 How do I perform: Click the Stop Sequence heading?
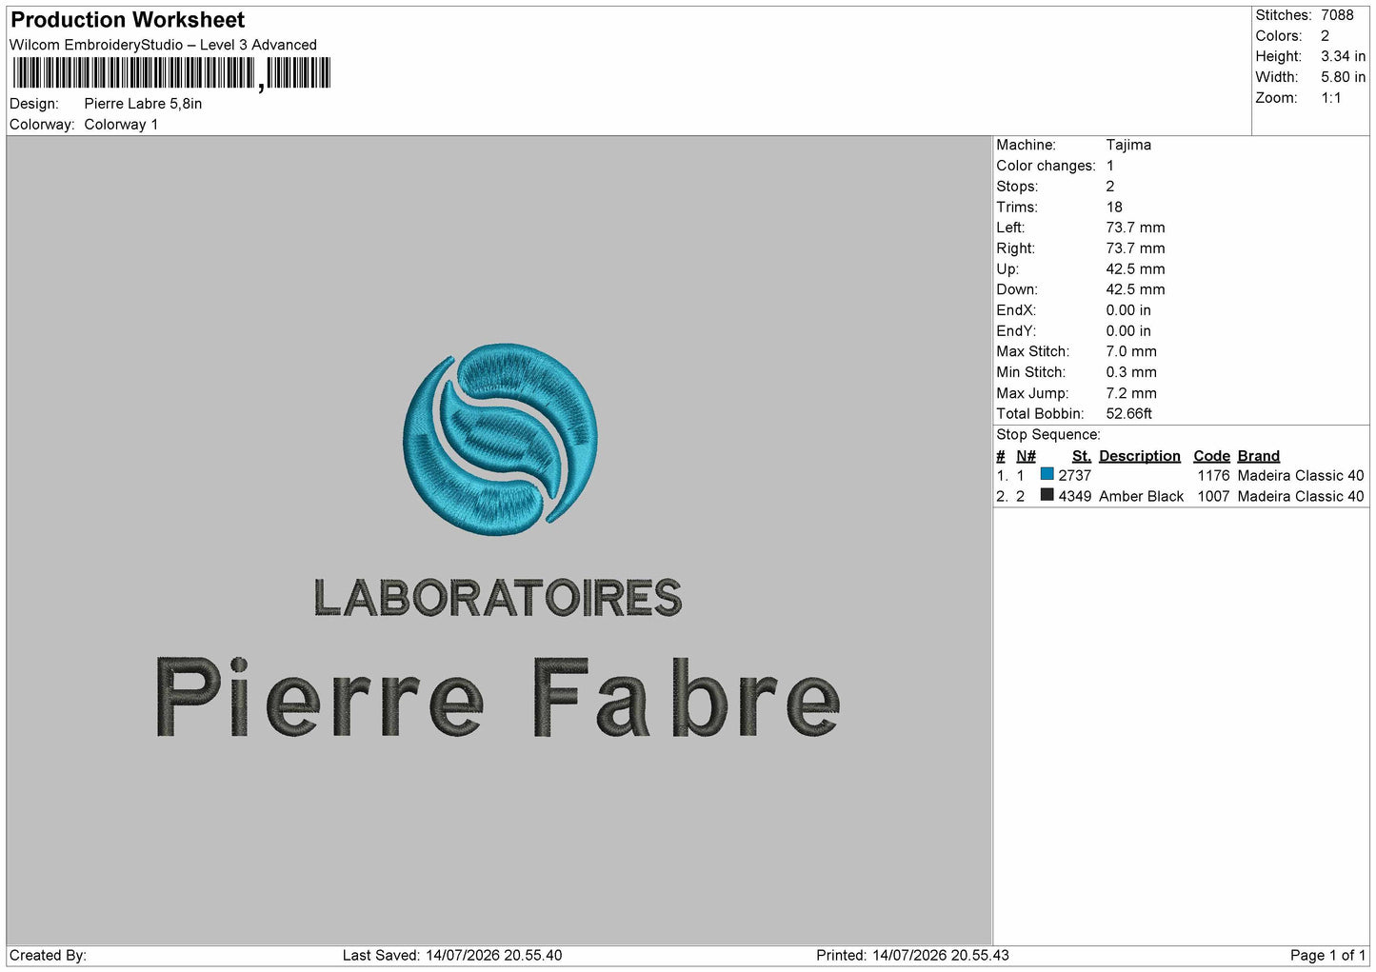pyautogui.click(x=1048, y=435)
